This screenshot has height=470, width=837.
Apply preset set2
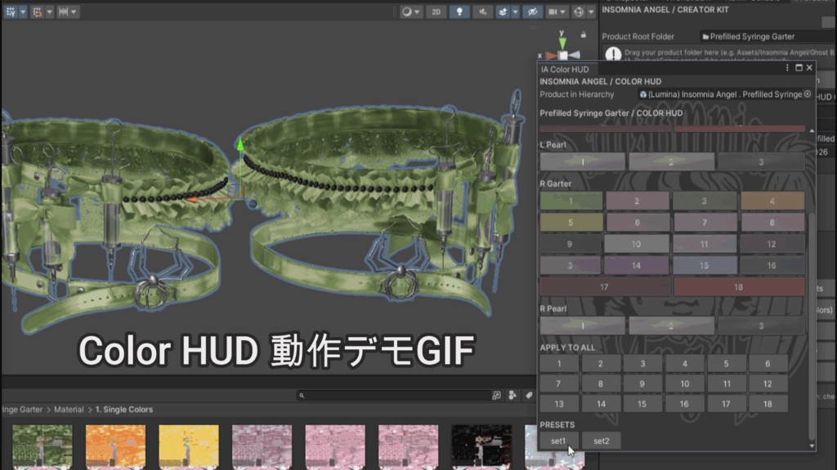pyautogui.click(x=602, y=441)
